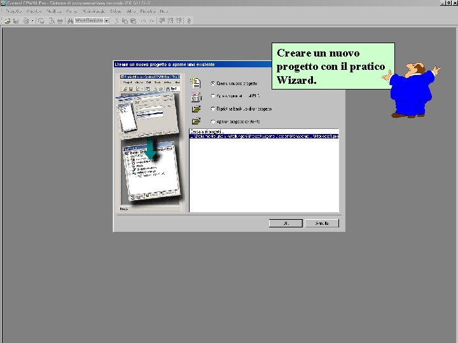
Task: Click the icon just left of print preview
Action: pos(41,21)
